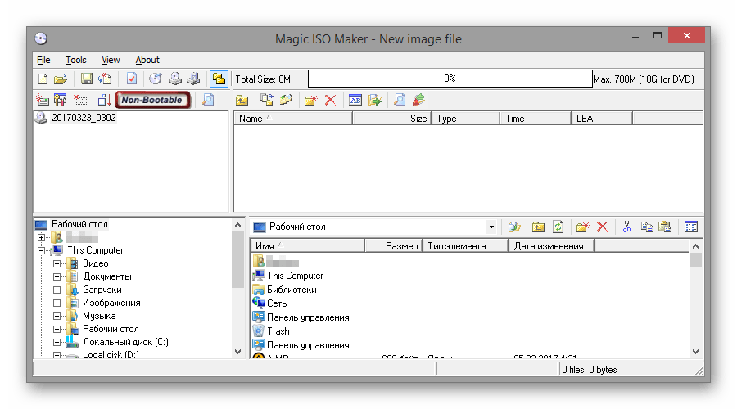This screenshot has width=737, height=409.
Task: Open the Tools menu
Action: (76, 60)
